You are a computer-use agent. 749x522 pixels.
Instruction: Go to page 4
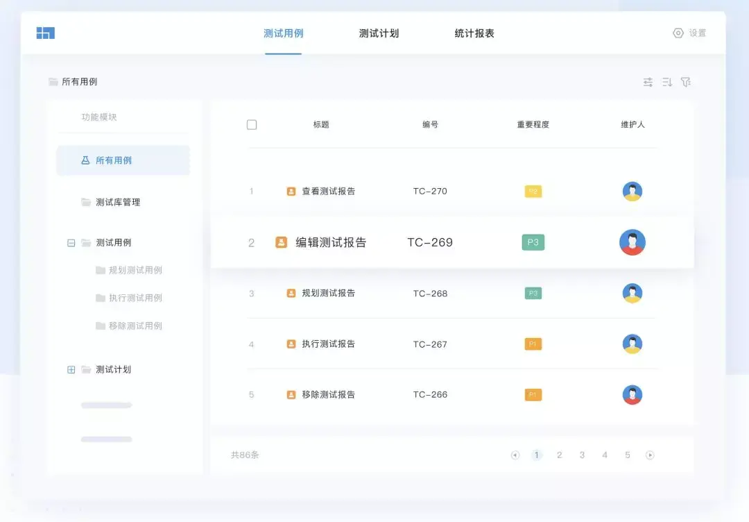605,455
